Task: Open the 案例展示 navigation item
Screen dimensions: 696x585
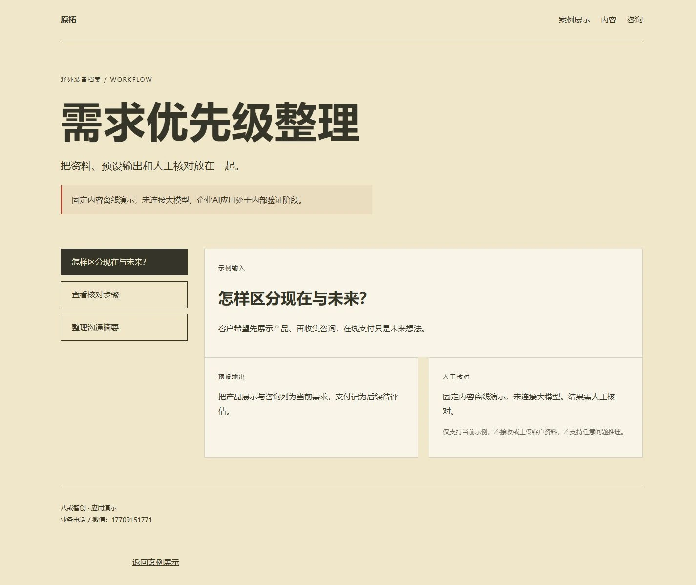Action: 574,20
